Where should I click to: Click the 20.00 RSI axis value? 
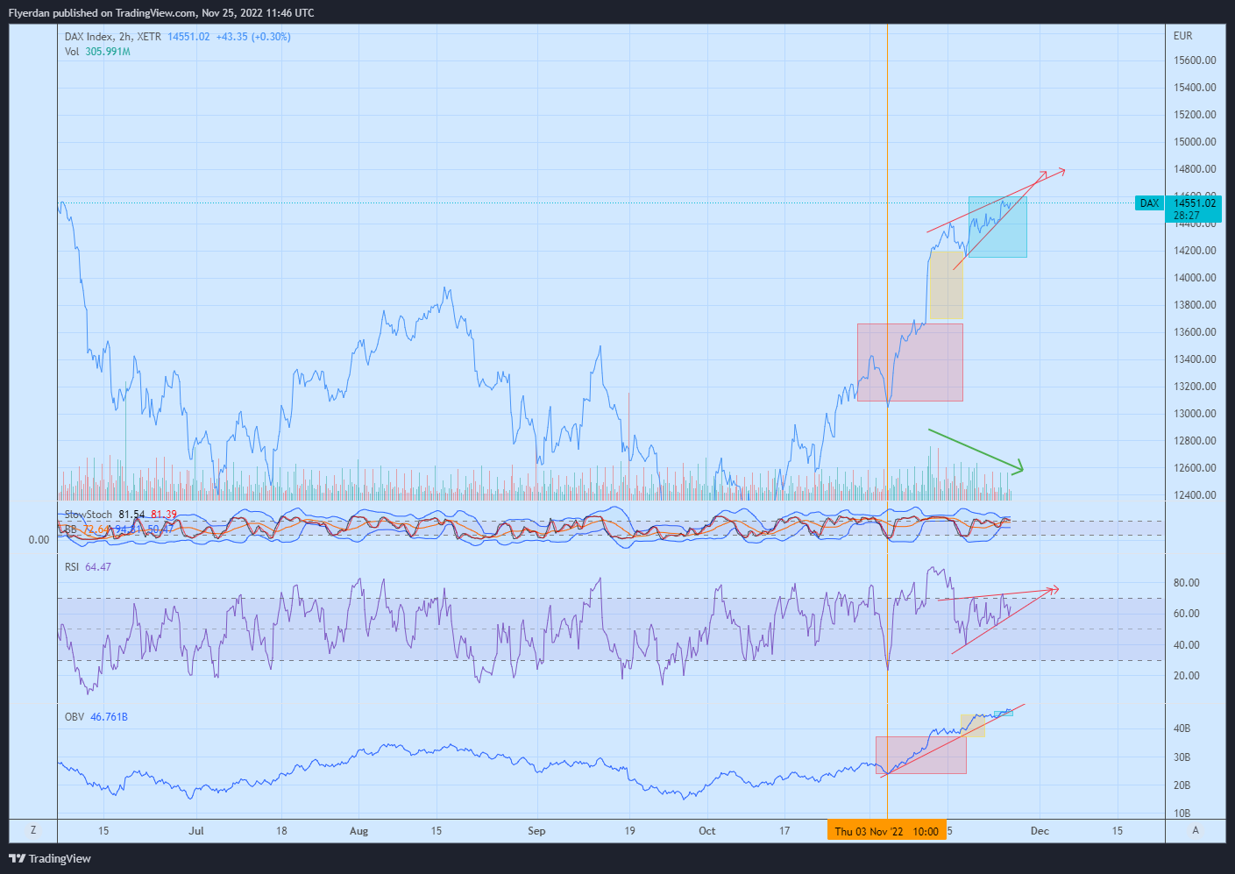(1187, 676)
